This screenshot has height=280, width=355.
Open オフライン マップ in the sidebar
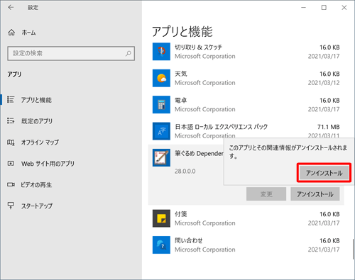40,142
